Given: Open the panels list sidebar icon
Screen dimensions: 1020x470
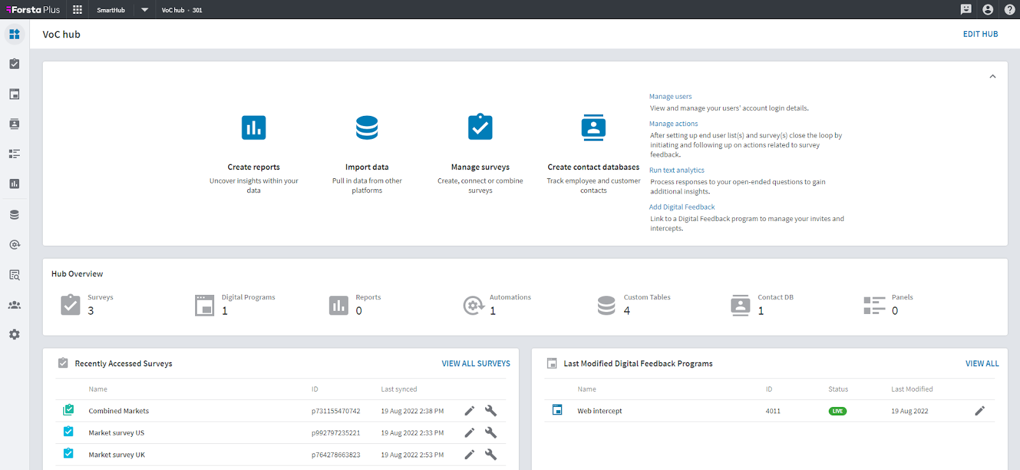Looking at the screenshot, I should [x=15, y=153].
